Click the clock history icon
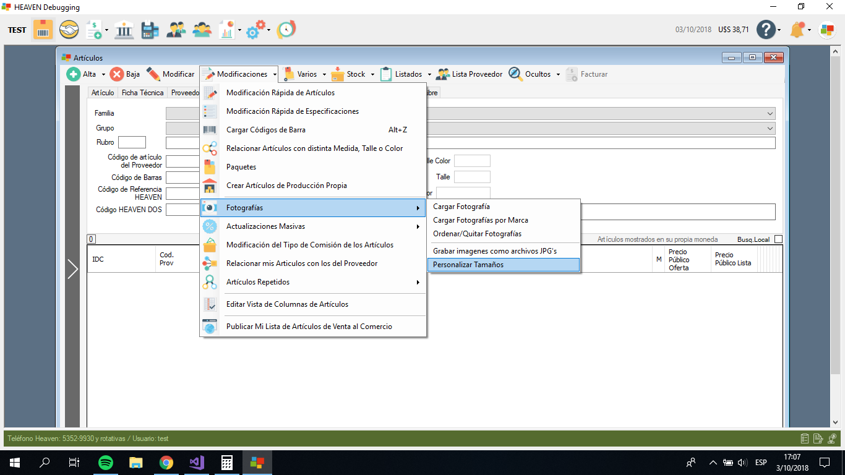This screenshot has height=475, width=845. [286, 30]
